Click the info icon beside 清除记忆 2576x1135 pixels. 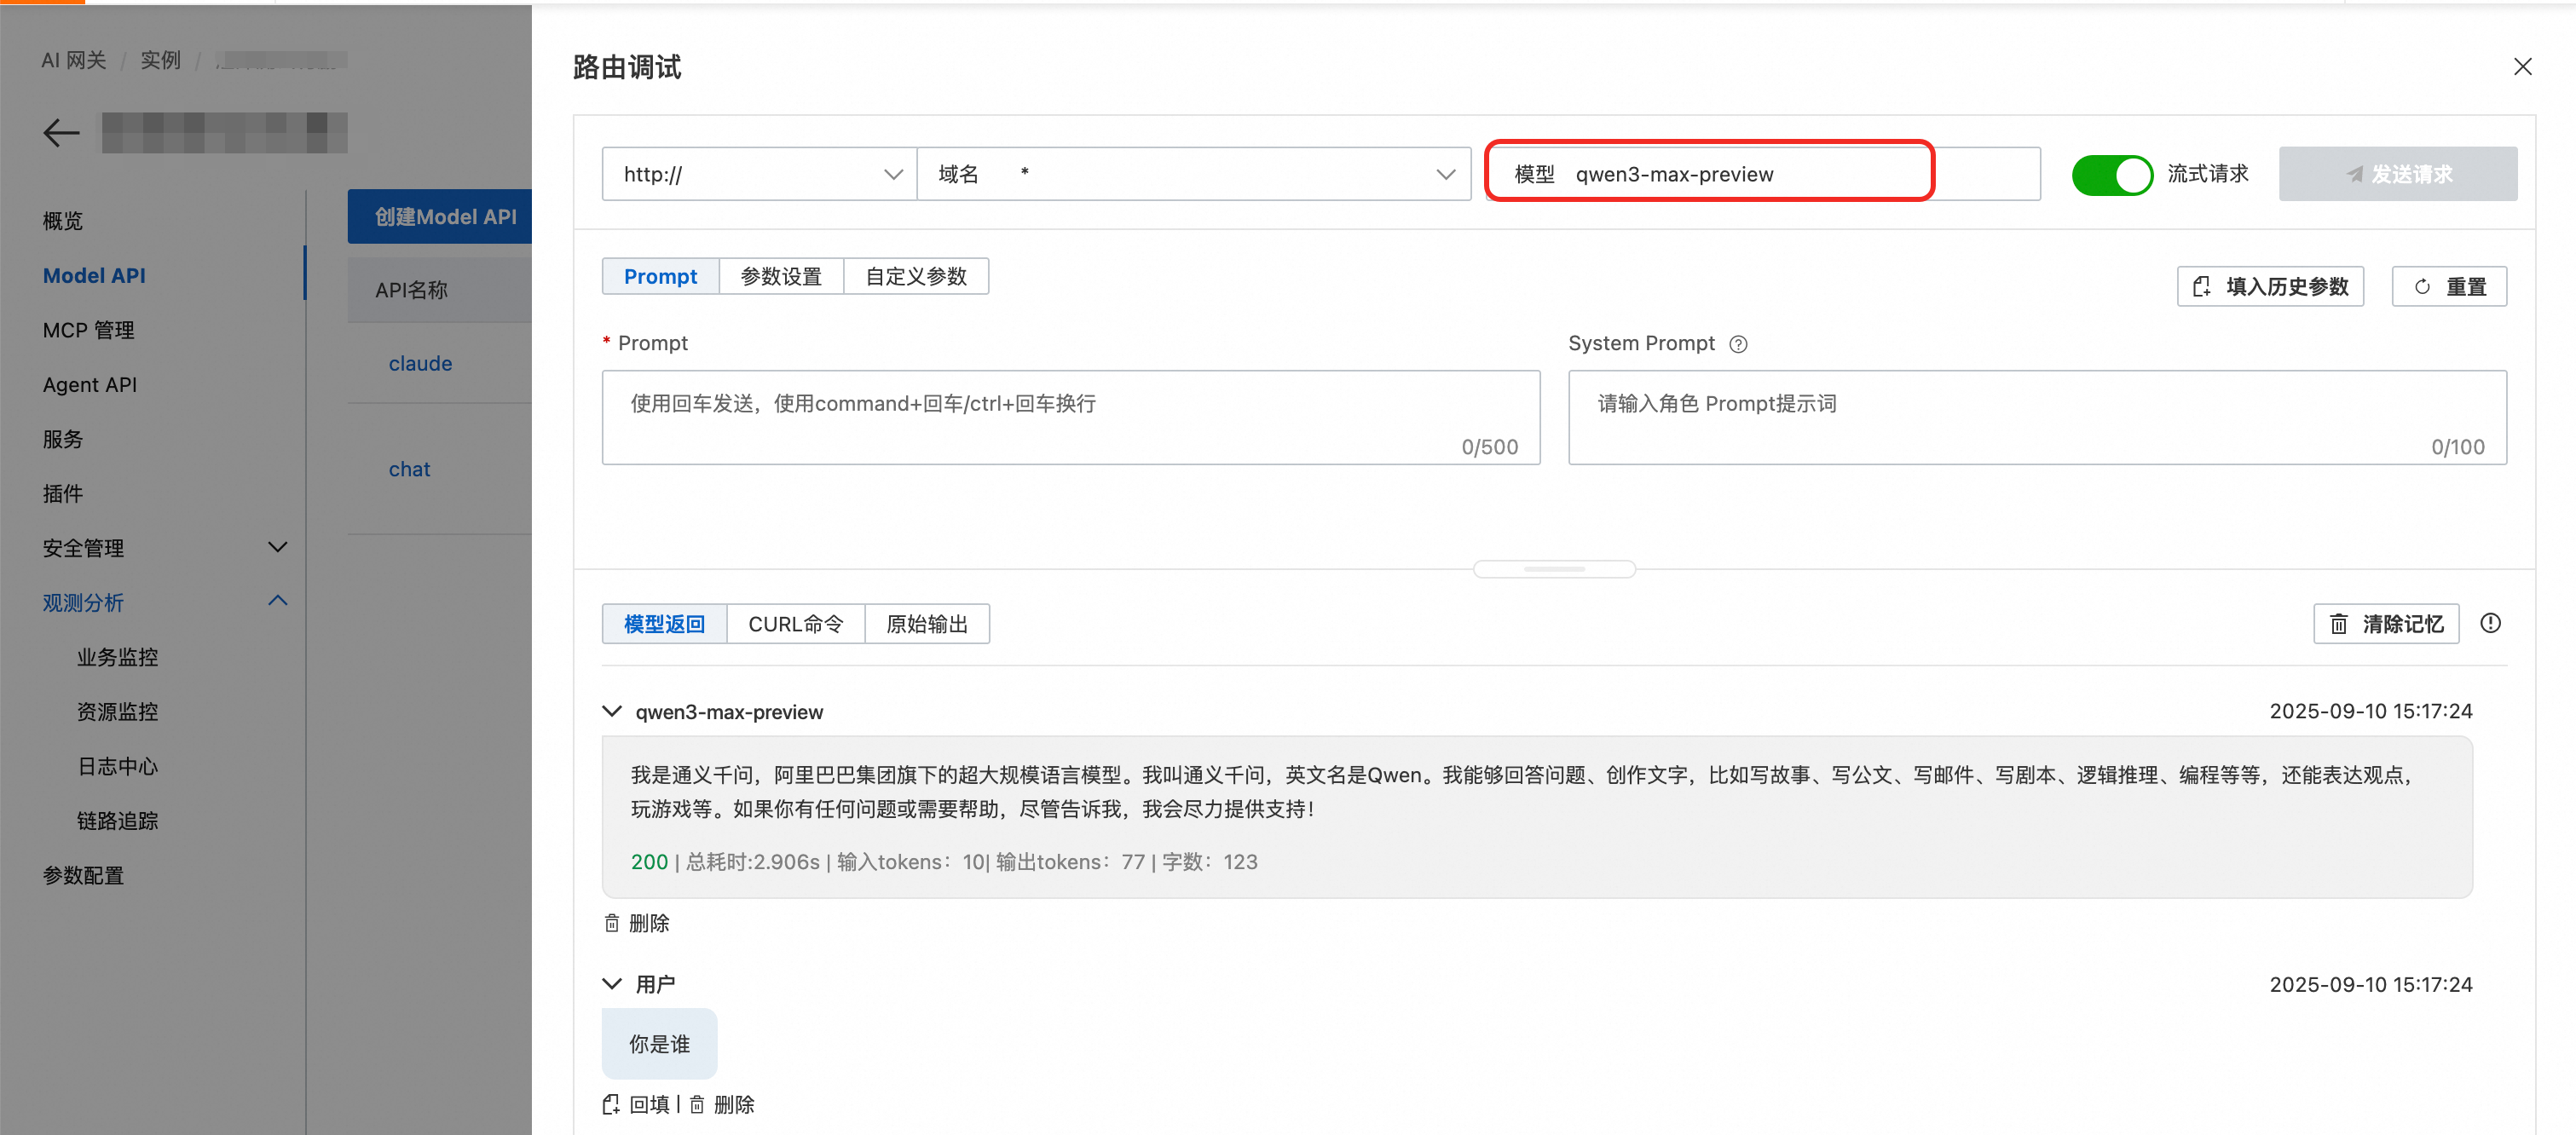click(x=2490, y=624)
